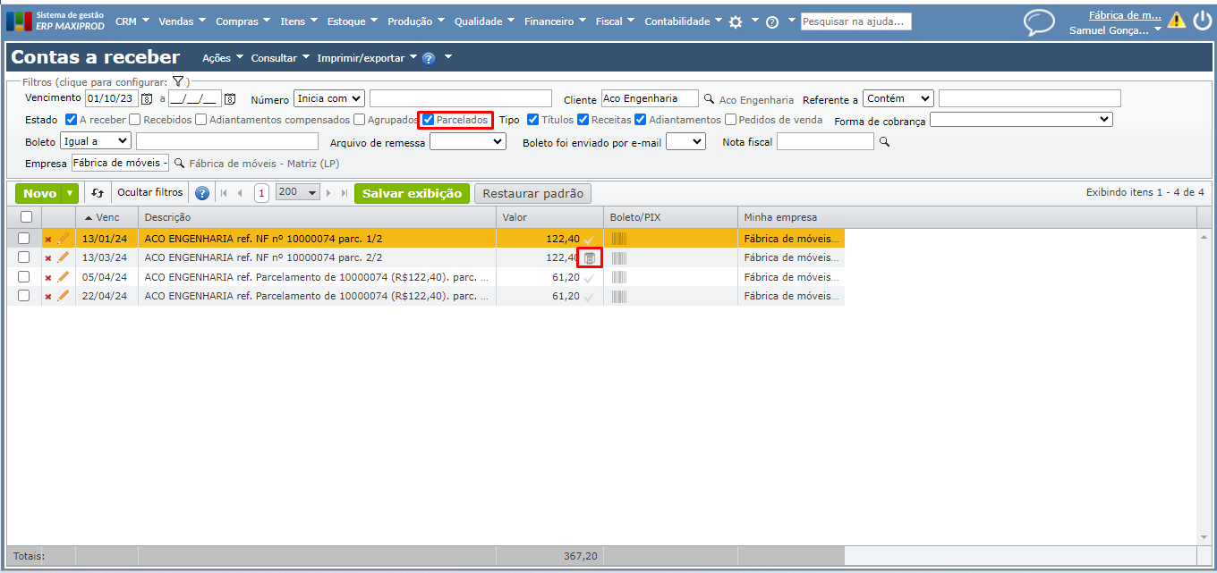
Task: Toggle the A receber checkbox
Action: [x=72, y=120]
